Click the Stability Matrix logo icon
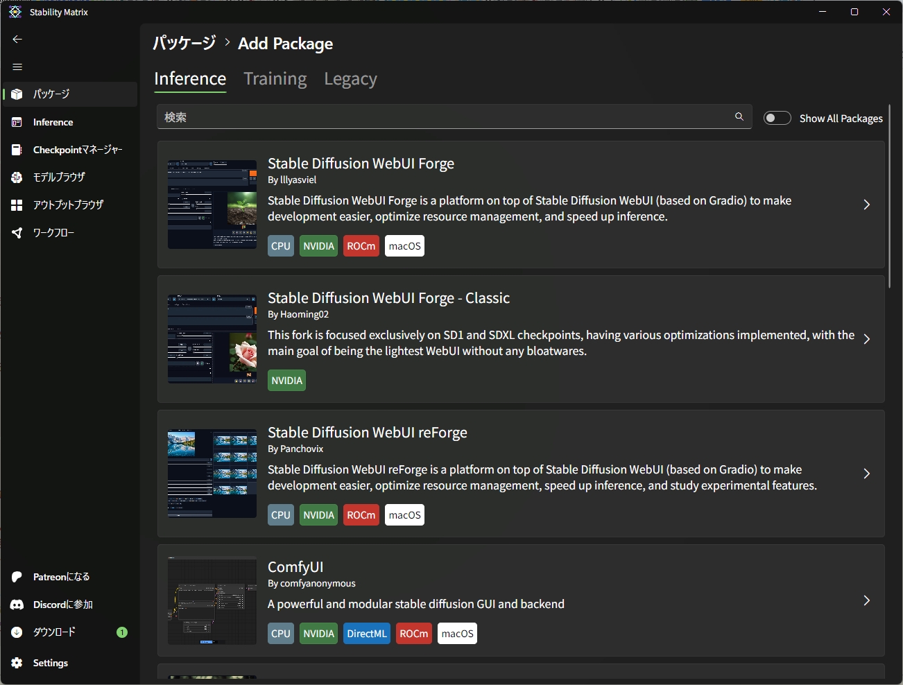The image size is (903, 685). (x=15, y=12)
